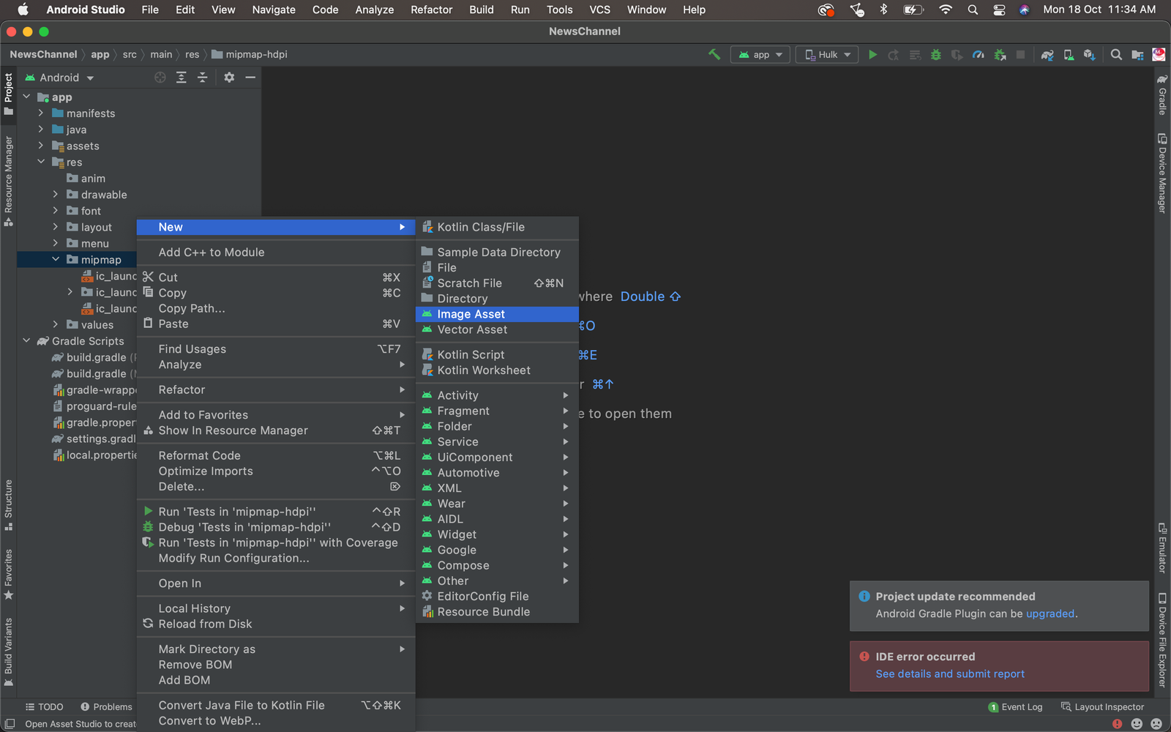Screen dimensions: 1171x732
Task: Open the Gradle tool window tab
Action: (x=1162, y=94)
